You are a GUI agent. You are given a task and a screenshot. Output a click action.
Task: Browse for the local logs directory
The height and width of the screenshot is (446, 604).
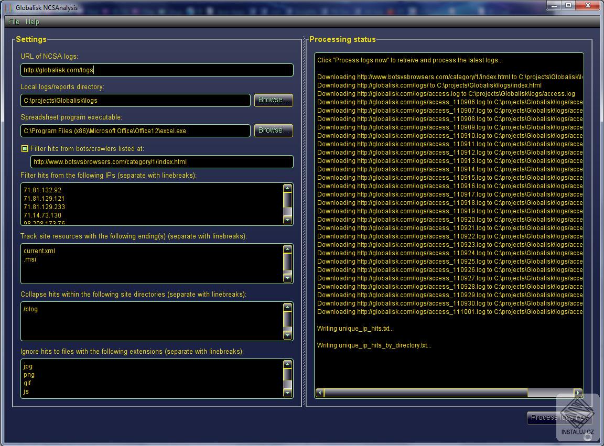click(x=274, y=100)
